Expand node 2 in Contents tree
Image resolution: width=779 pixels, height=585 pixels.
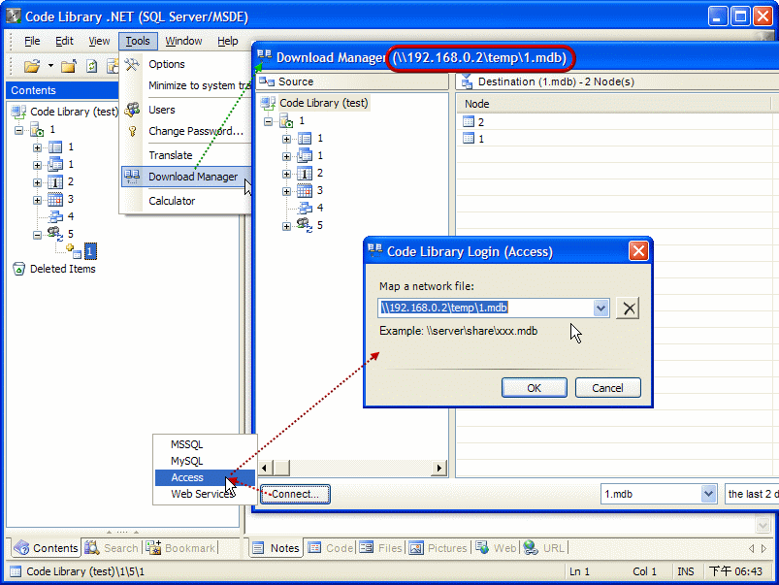37,182
